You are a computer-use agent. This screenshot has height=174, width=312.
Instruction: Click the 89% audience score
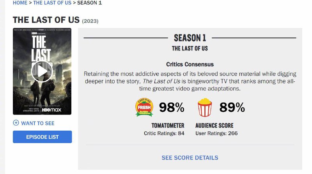click(232, 107)
